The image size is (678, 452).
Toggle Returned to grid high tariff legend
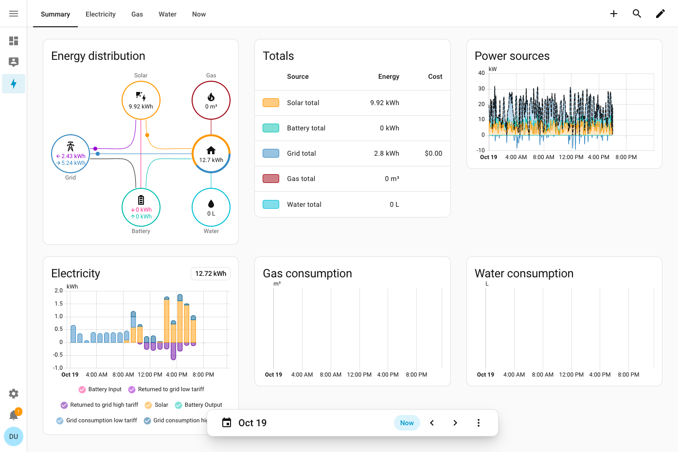(x=99, y=405)
